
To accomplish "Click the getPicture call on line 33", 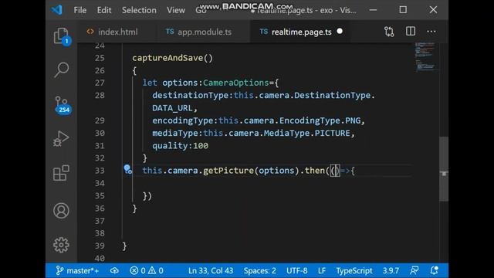I will coord(228,171).
